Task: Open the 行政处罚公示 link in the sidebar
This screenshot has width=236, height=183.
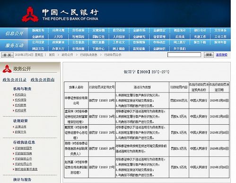Action: (x=23, y=164)
